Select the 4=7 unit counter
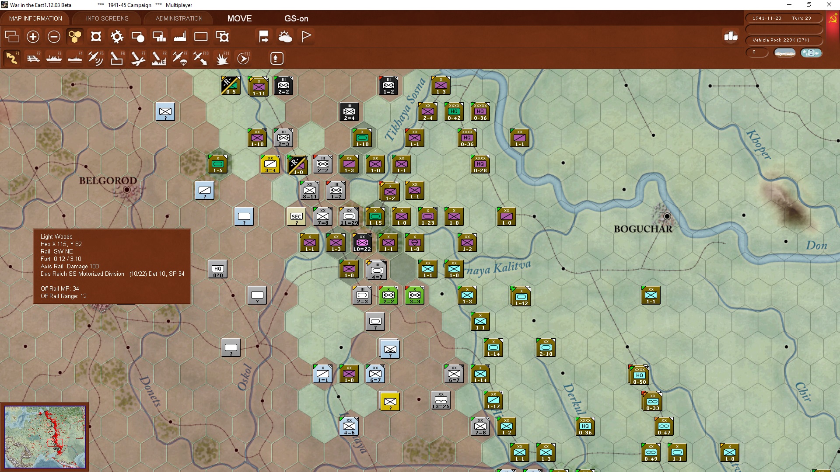 coord(377,271)
